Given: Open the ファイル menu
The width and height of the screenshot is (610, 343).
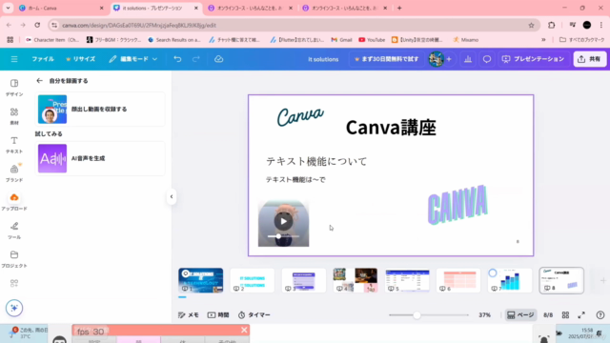Looking at the screenshot, I should (43, 59).
